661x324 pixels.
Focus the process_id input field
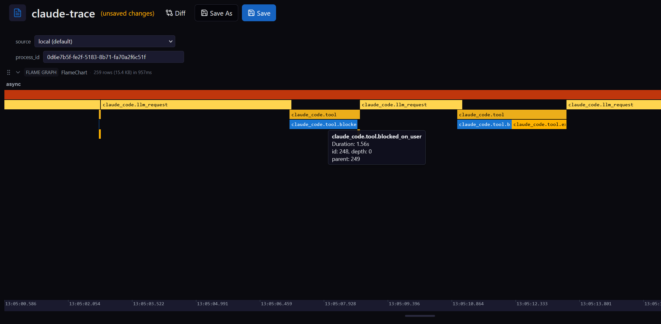[x=114, y=57]
